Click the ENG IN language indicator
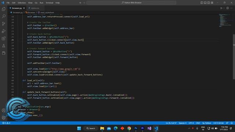 coord(203,128)
